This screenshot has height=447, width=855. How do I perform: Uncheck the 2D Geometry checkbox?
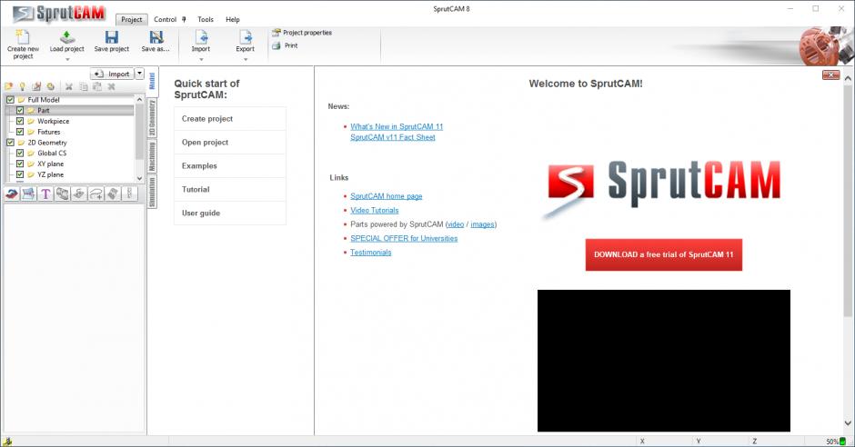[x=10, y=143]
